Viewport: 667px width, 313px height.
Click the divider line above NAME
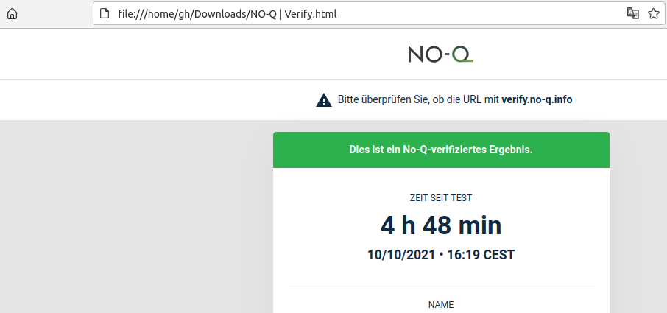tap(441, 286)
